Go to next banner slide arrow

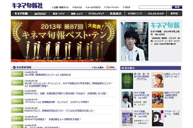[x=115, y=39]
